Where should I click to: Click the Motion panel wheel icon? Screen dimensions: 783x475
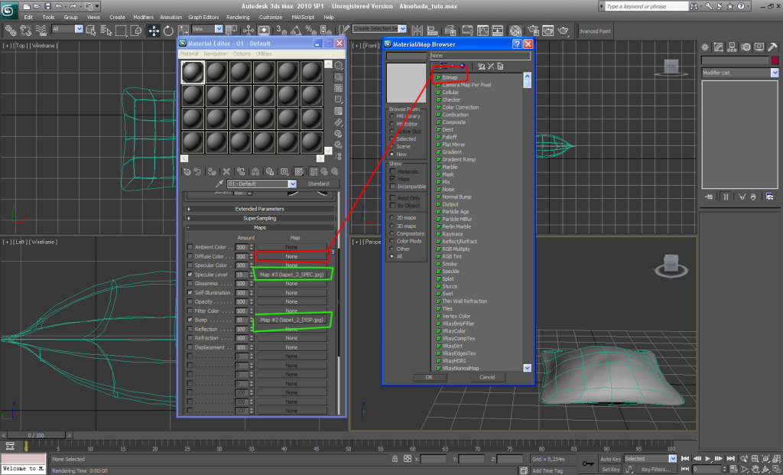746,47
